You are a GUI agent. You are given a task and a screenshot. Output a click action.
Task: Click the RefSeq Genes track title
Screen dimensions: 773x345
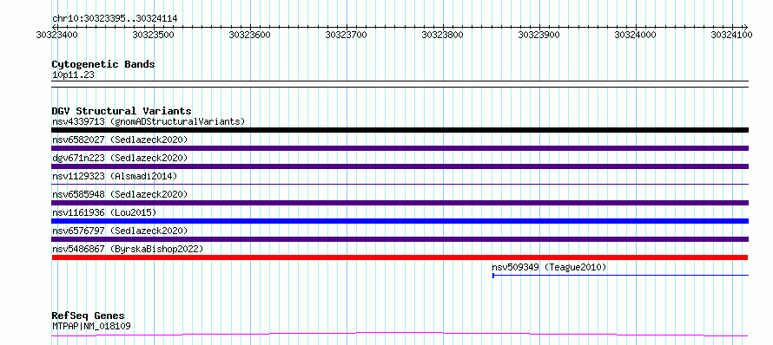coord(89,316)
